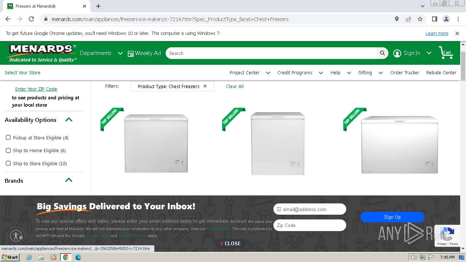Close the email savings banner
Image resolution: width=466 pixels, height=262 pixels.
230,243
